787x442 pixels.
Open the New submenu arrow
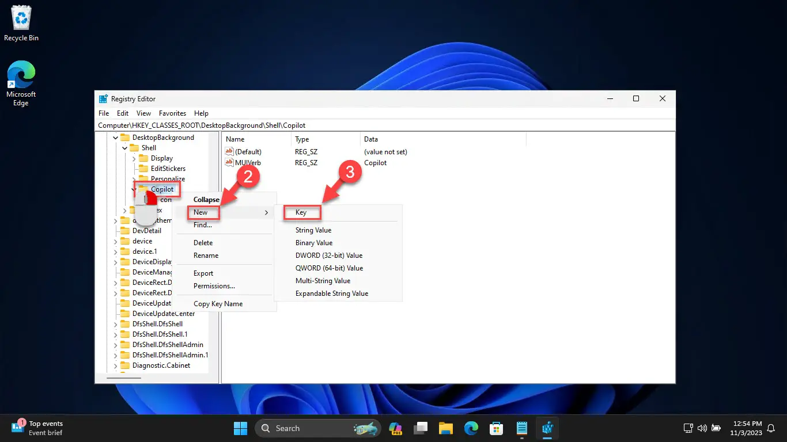tap(266, 212)
